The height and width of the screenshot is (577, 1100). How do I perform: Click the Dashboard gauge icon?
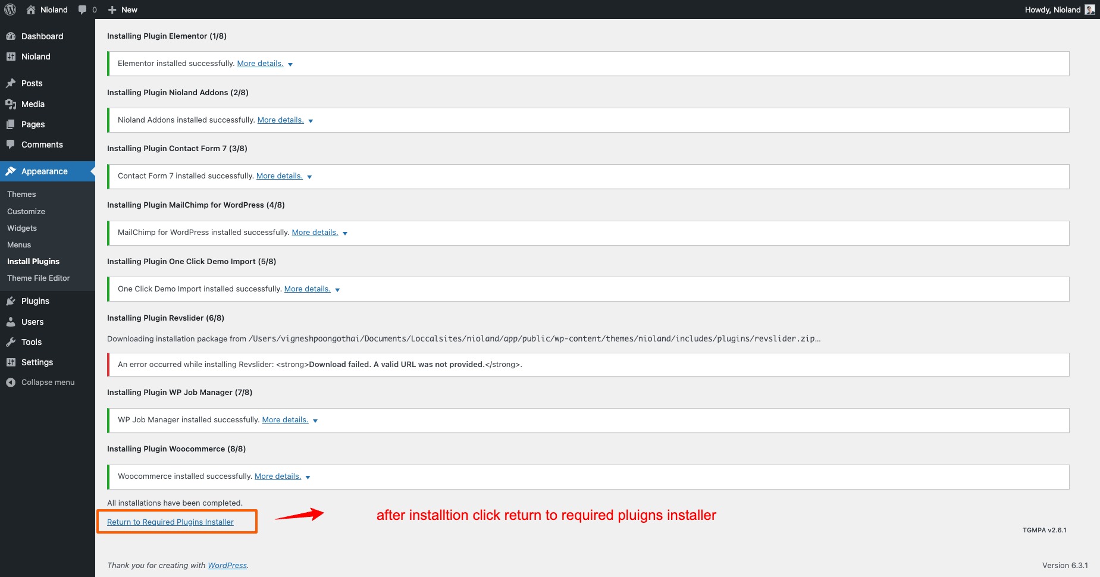[11, 36]
